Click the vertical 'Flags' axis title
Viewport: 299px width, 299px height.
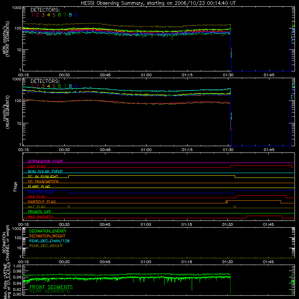(15, 187)
